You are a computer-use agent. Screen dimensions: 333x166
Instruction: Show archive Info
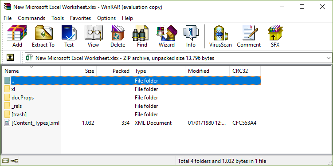coord(191,36)
